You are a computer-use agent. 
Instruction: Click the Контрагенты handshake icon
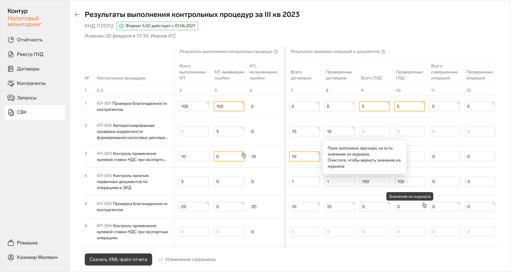click(11, 83)
